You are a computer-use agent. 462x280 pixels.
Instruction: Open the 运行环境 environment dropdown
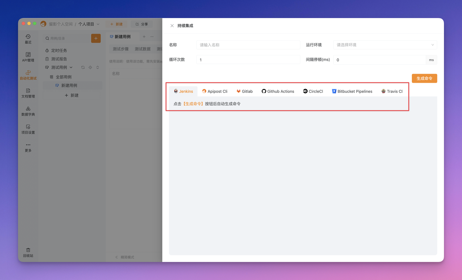[385, 45]
